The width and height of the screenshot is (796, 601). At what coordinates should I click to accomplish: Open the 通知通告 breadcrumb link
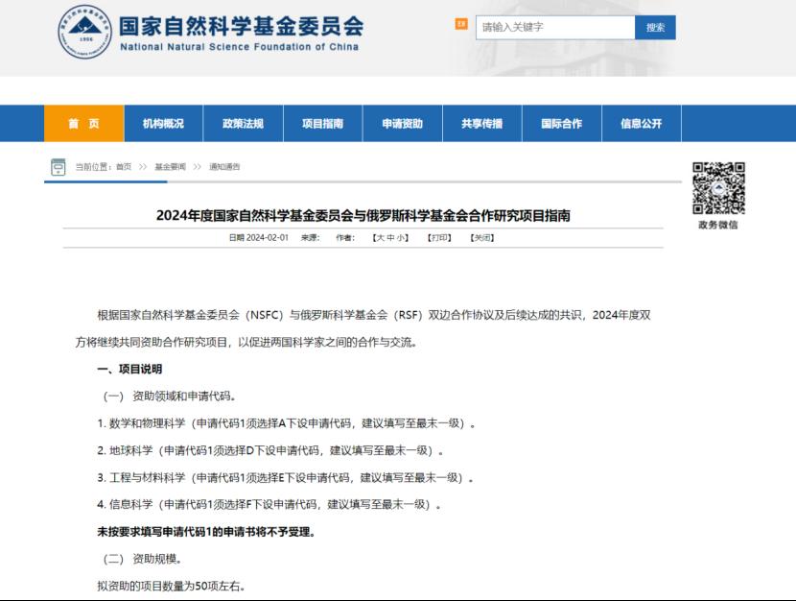[224, 167]
